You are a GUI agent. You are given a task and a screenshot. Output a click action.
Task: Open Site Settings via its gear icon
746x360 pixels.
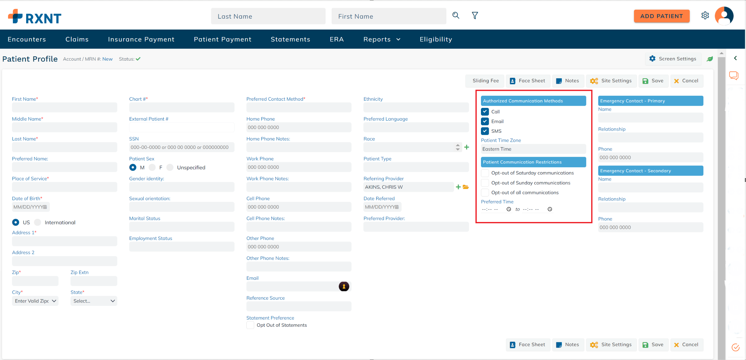[594, 81]
